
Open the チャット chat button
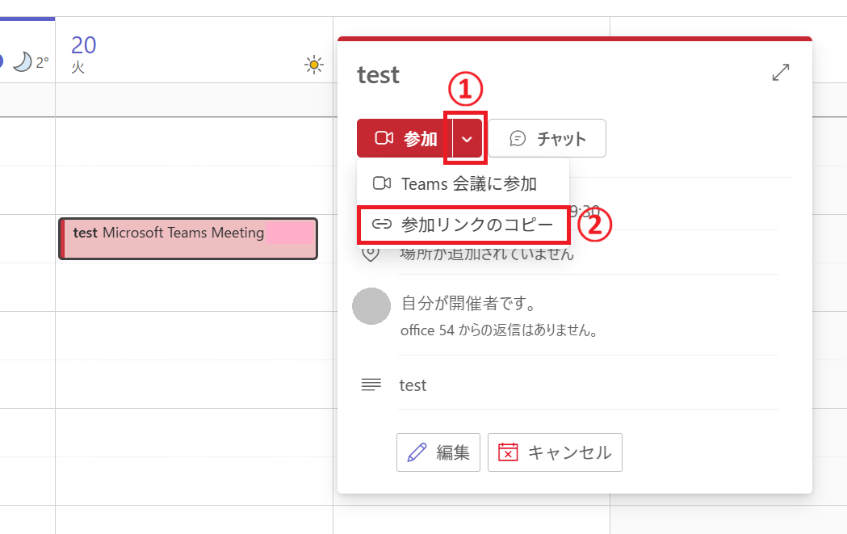(547, 139)
